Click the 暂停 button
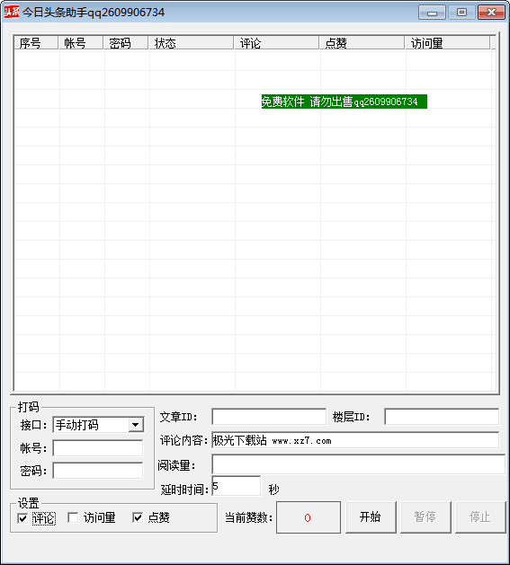This screenshot has width=510, height=565. [425, 517]
